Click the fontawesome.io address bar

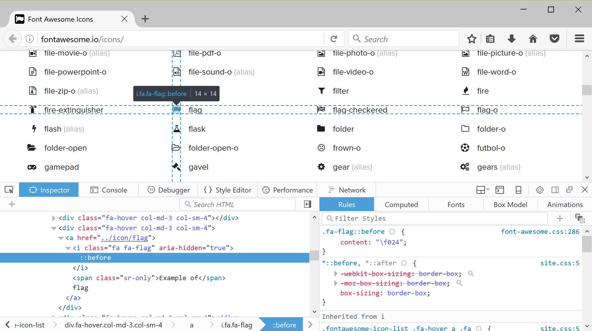pos(181,39)
